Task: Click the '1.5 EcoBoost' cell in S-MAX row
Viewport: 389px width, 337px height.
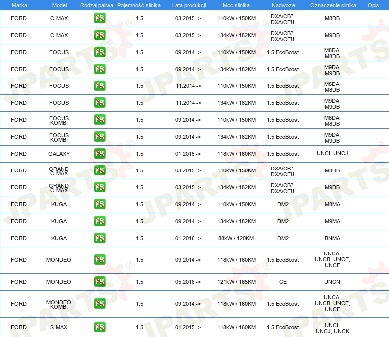Action: (x=283, y=327)
